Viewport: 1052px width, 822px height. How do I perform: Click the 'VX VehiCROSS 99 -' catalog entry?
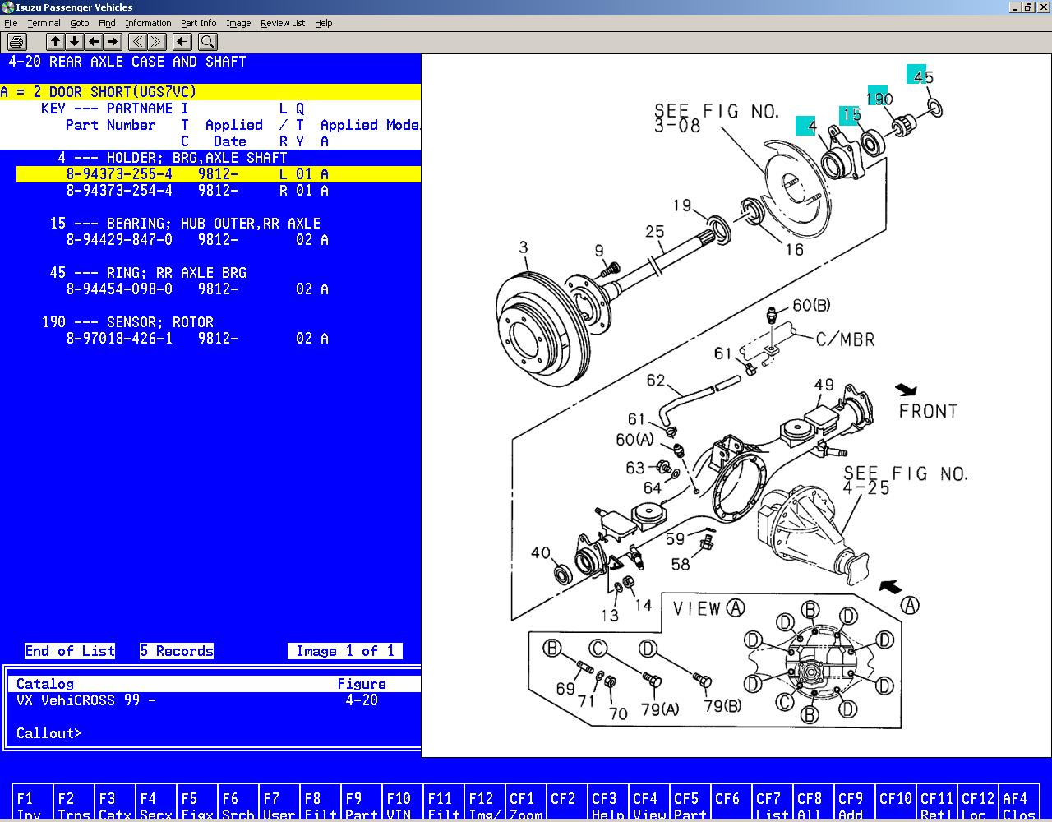pos(85,700)
